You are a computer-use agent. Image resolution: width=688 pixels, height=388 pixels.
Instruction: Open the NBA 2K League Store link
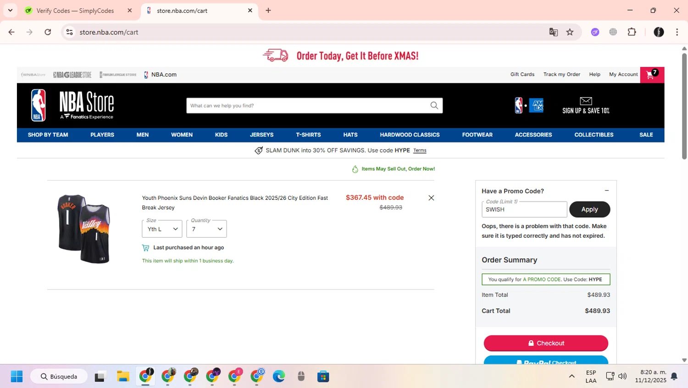118,75
